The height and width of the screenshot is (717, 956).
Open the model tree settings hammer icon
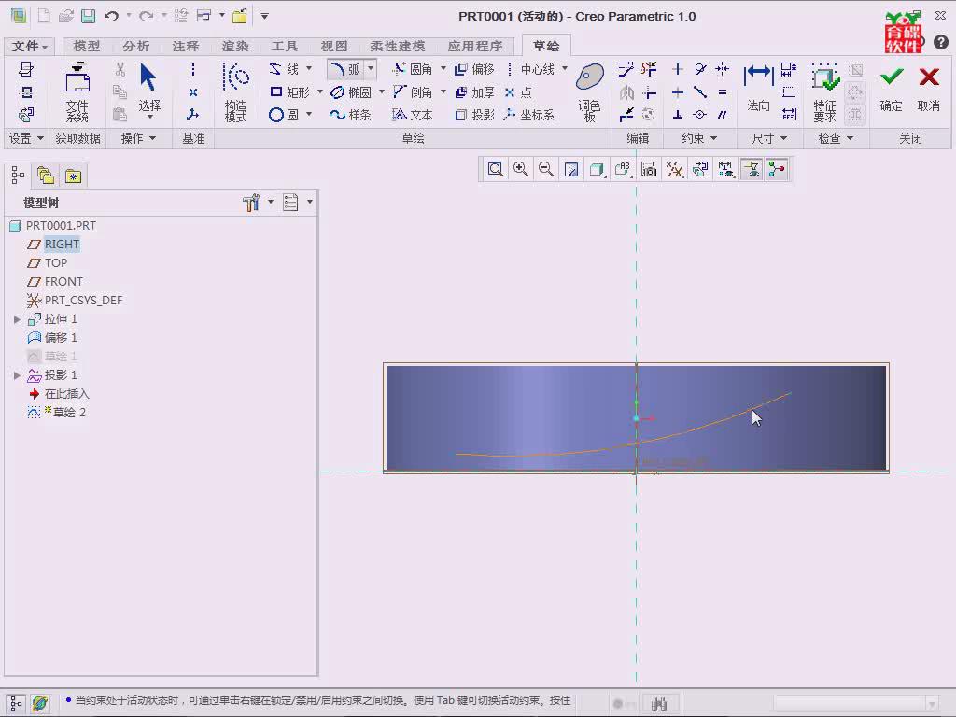click(250, 203)
